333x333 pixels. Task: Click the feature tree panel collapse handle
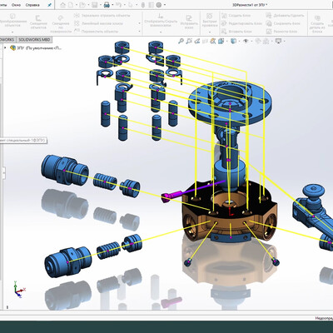tap(3, 172)
